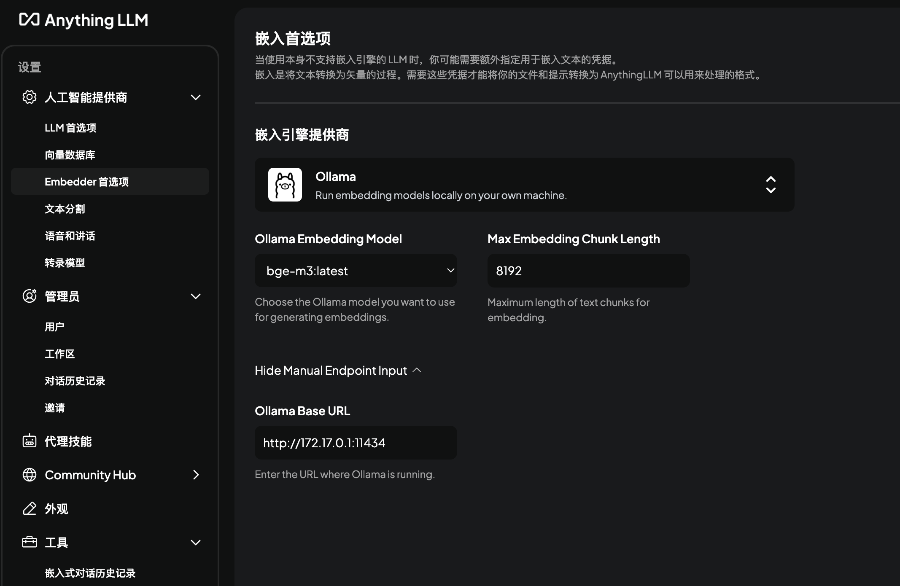Click the Max Embedding Chunk Length field

588,270
